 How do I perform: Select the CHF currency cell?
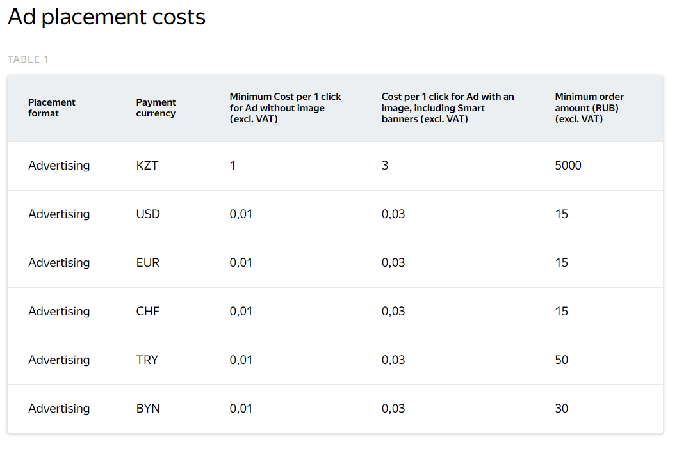(x=148, y=312)
